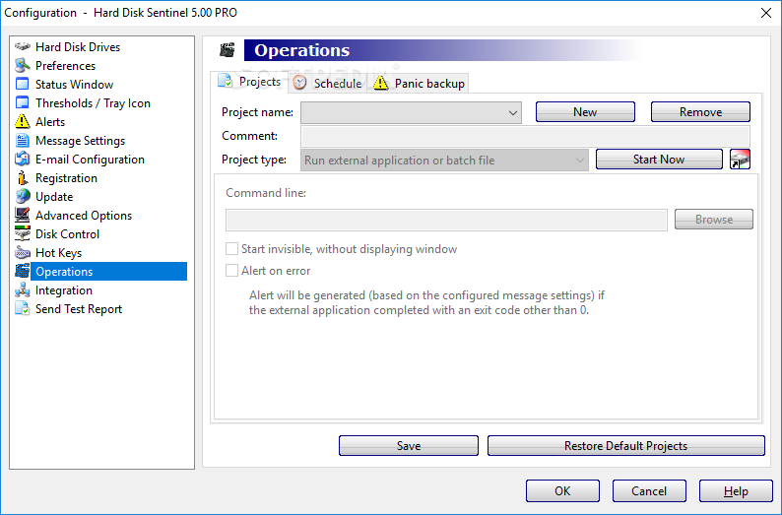Select Update in the sidebar
Image resolution: width=782 pixels, height=515 pixels.
[54, 196]
